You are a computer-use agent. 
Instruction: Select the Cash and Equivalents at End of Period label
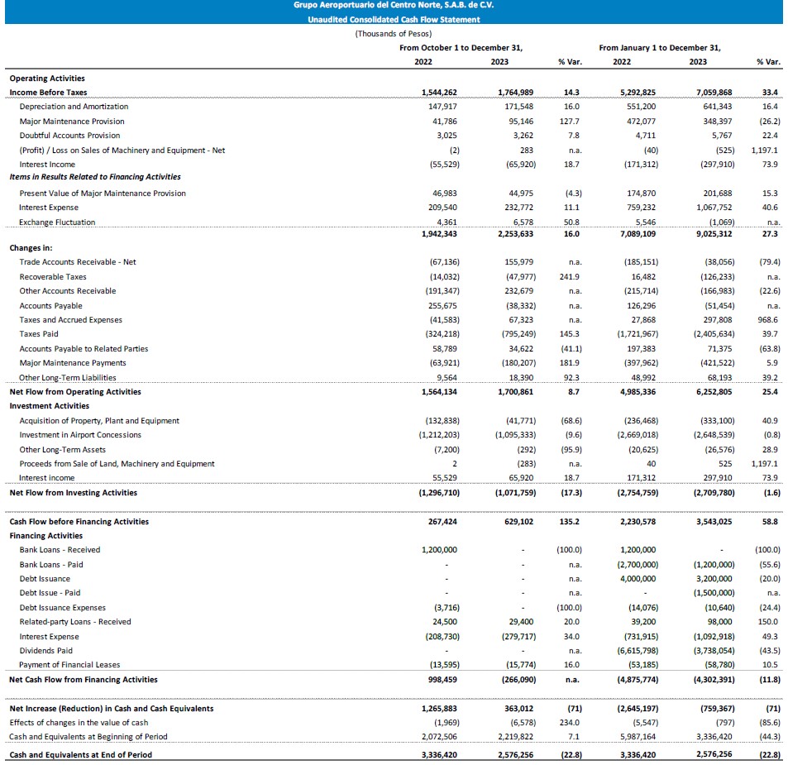pos(80,754)
